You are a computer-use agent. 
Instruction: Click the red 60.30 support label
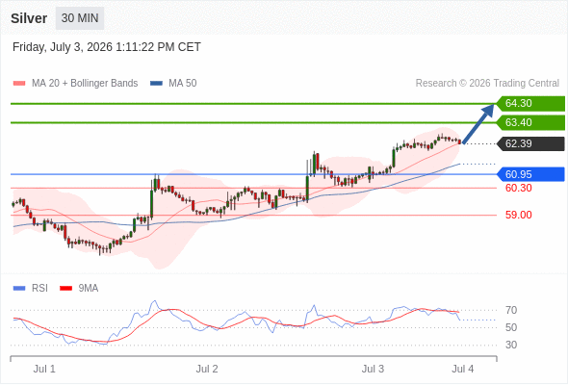[x=518, y=188]
